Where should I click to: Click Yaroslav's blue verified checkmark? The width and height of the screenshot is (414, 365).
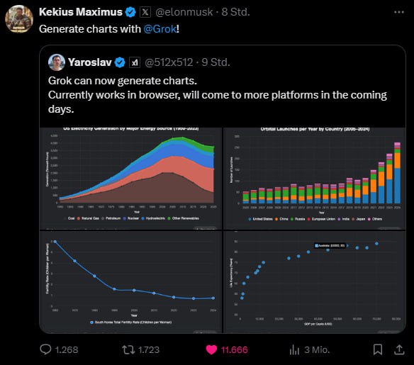click(120, 62)
